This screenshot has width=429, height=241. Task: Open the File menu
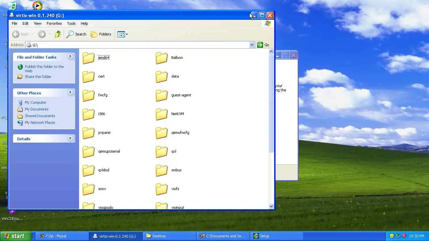[14, 23]
